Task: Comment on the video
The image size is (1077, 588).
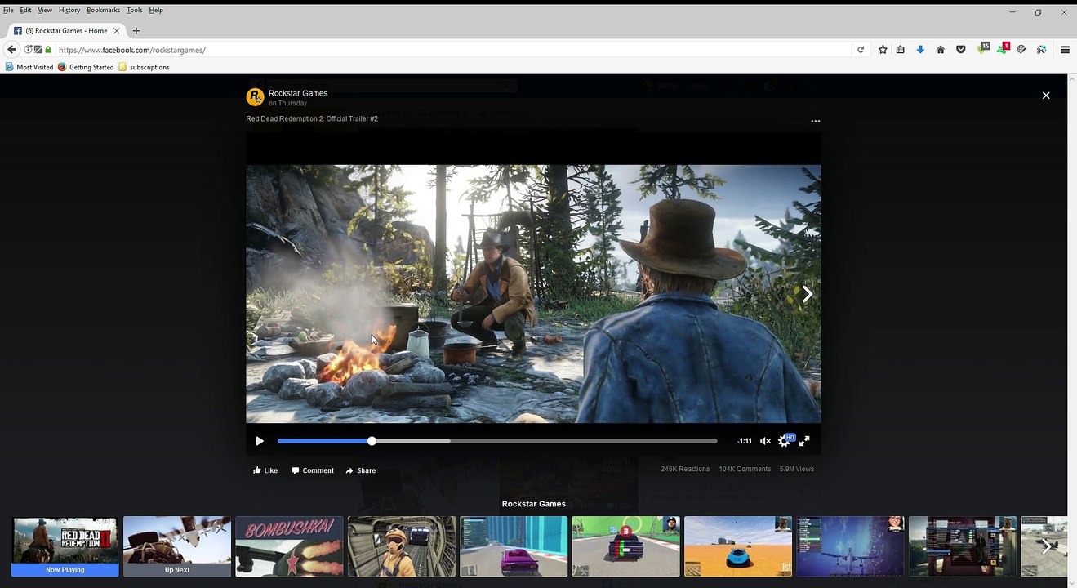Action: pyautogui.click(x=313, y=470)
